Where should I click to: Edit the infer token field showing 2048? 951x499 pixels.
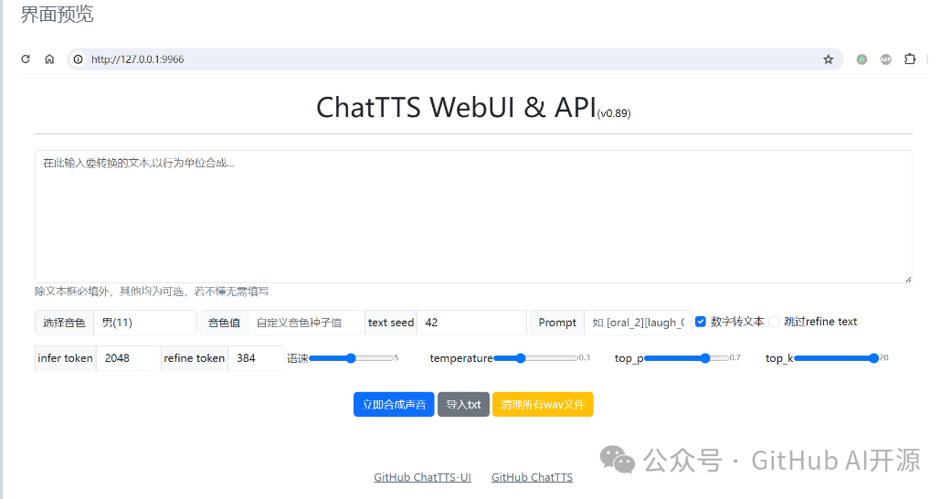[x=127, y=358]
